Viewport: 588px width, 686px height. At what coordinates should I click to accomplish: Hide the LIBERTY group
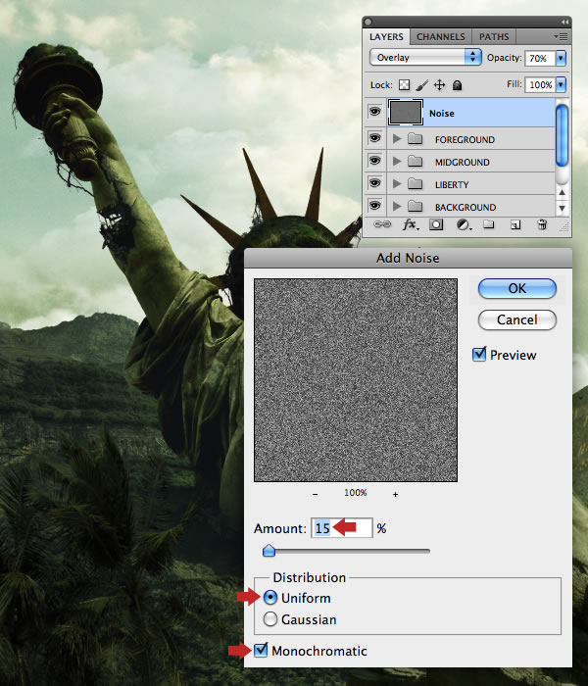coord(375,182)
